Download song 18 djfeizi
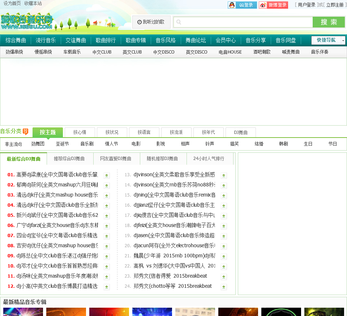Viewport: 347px width, 316px height. (224, 226)
